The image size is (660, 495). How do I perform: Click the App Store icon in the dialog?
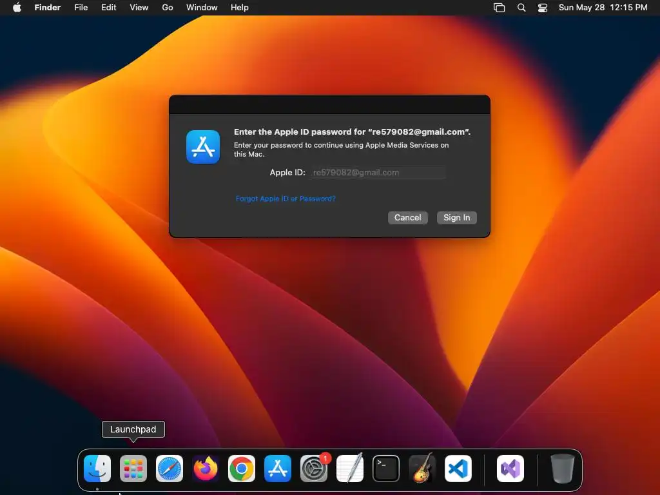(203, 147)
